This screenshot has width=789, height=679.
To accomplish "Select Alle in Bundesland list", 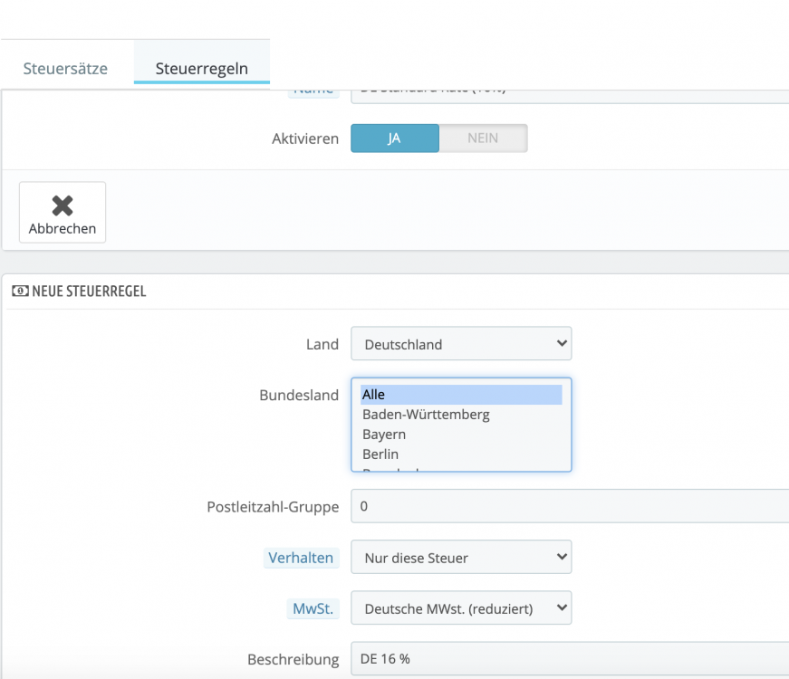I will (x=461, y=395).
